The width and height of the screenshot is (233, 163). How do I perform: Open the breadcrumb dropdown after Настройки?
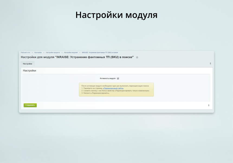pyautogui.click(x=44, y=52)
